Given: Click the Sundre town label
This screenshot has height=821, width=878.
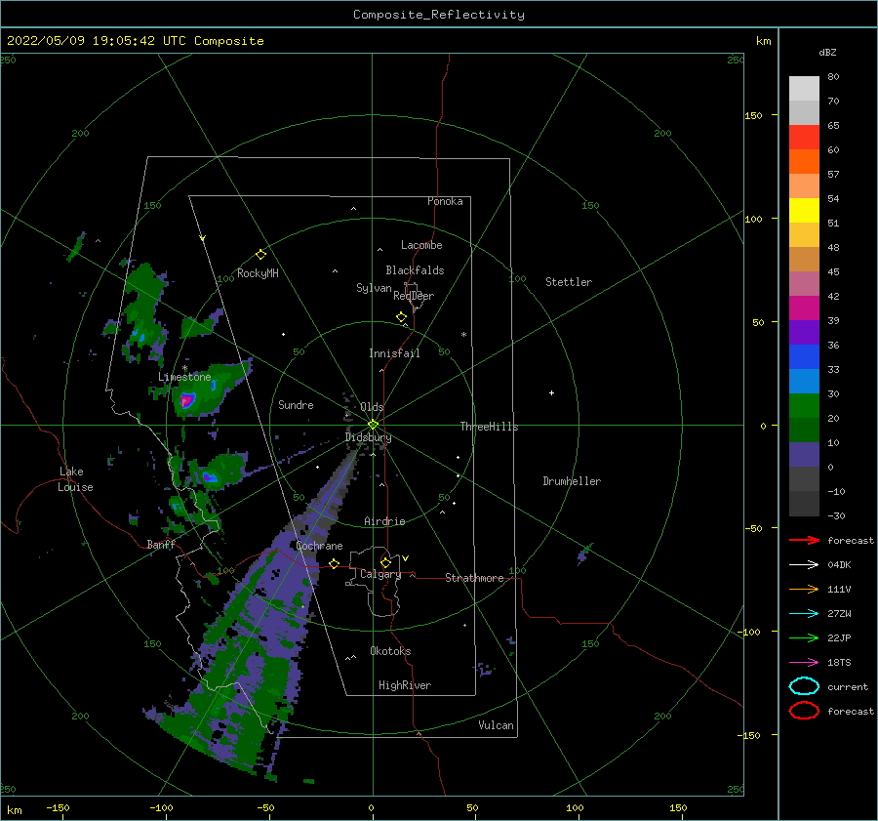Looking at the screenshot, I should [296, 404].
